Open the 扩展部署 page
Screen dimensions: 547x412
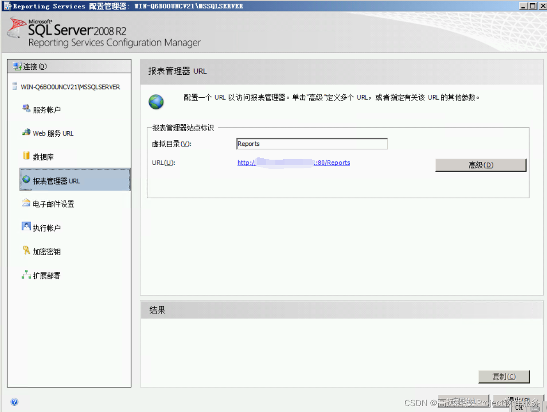(x=47, y=276)
